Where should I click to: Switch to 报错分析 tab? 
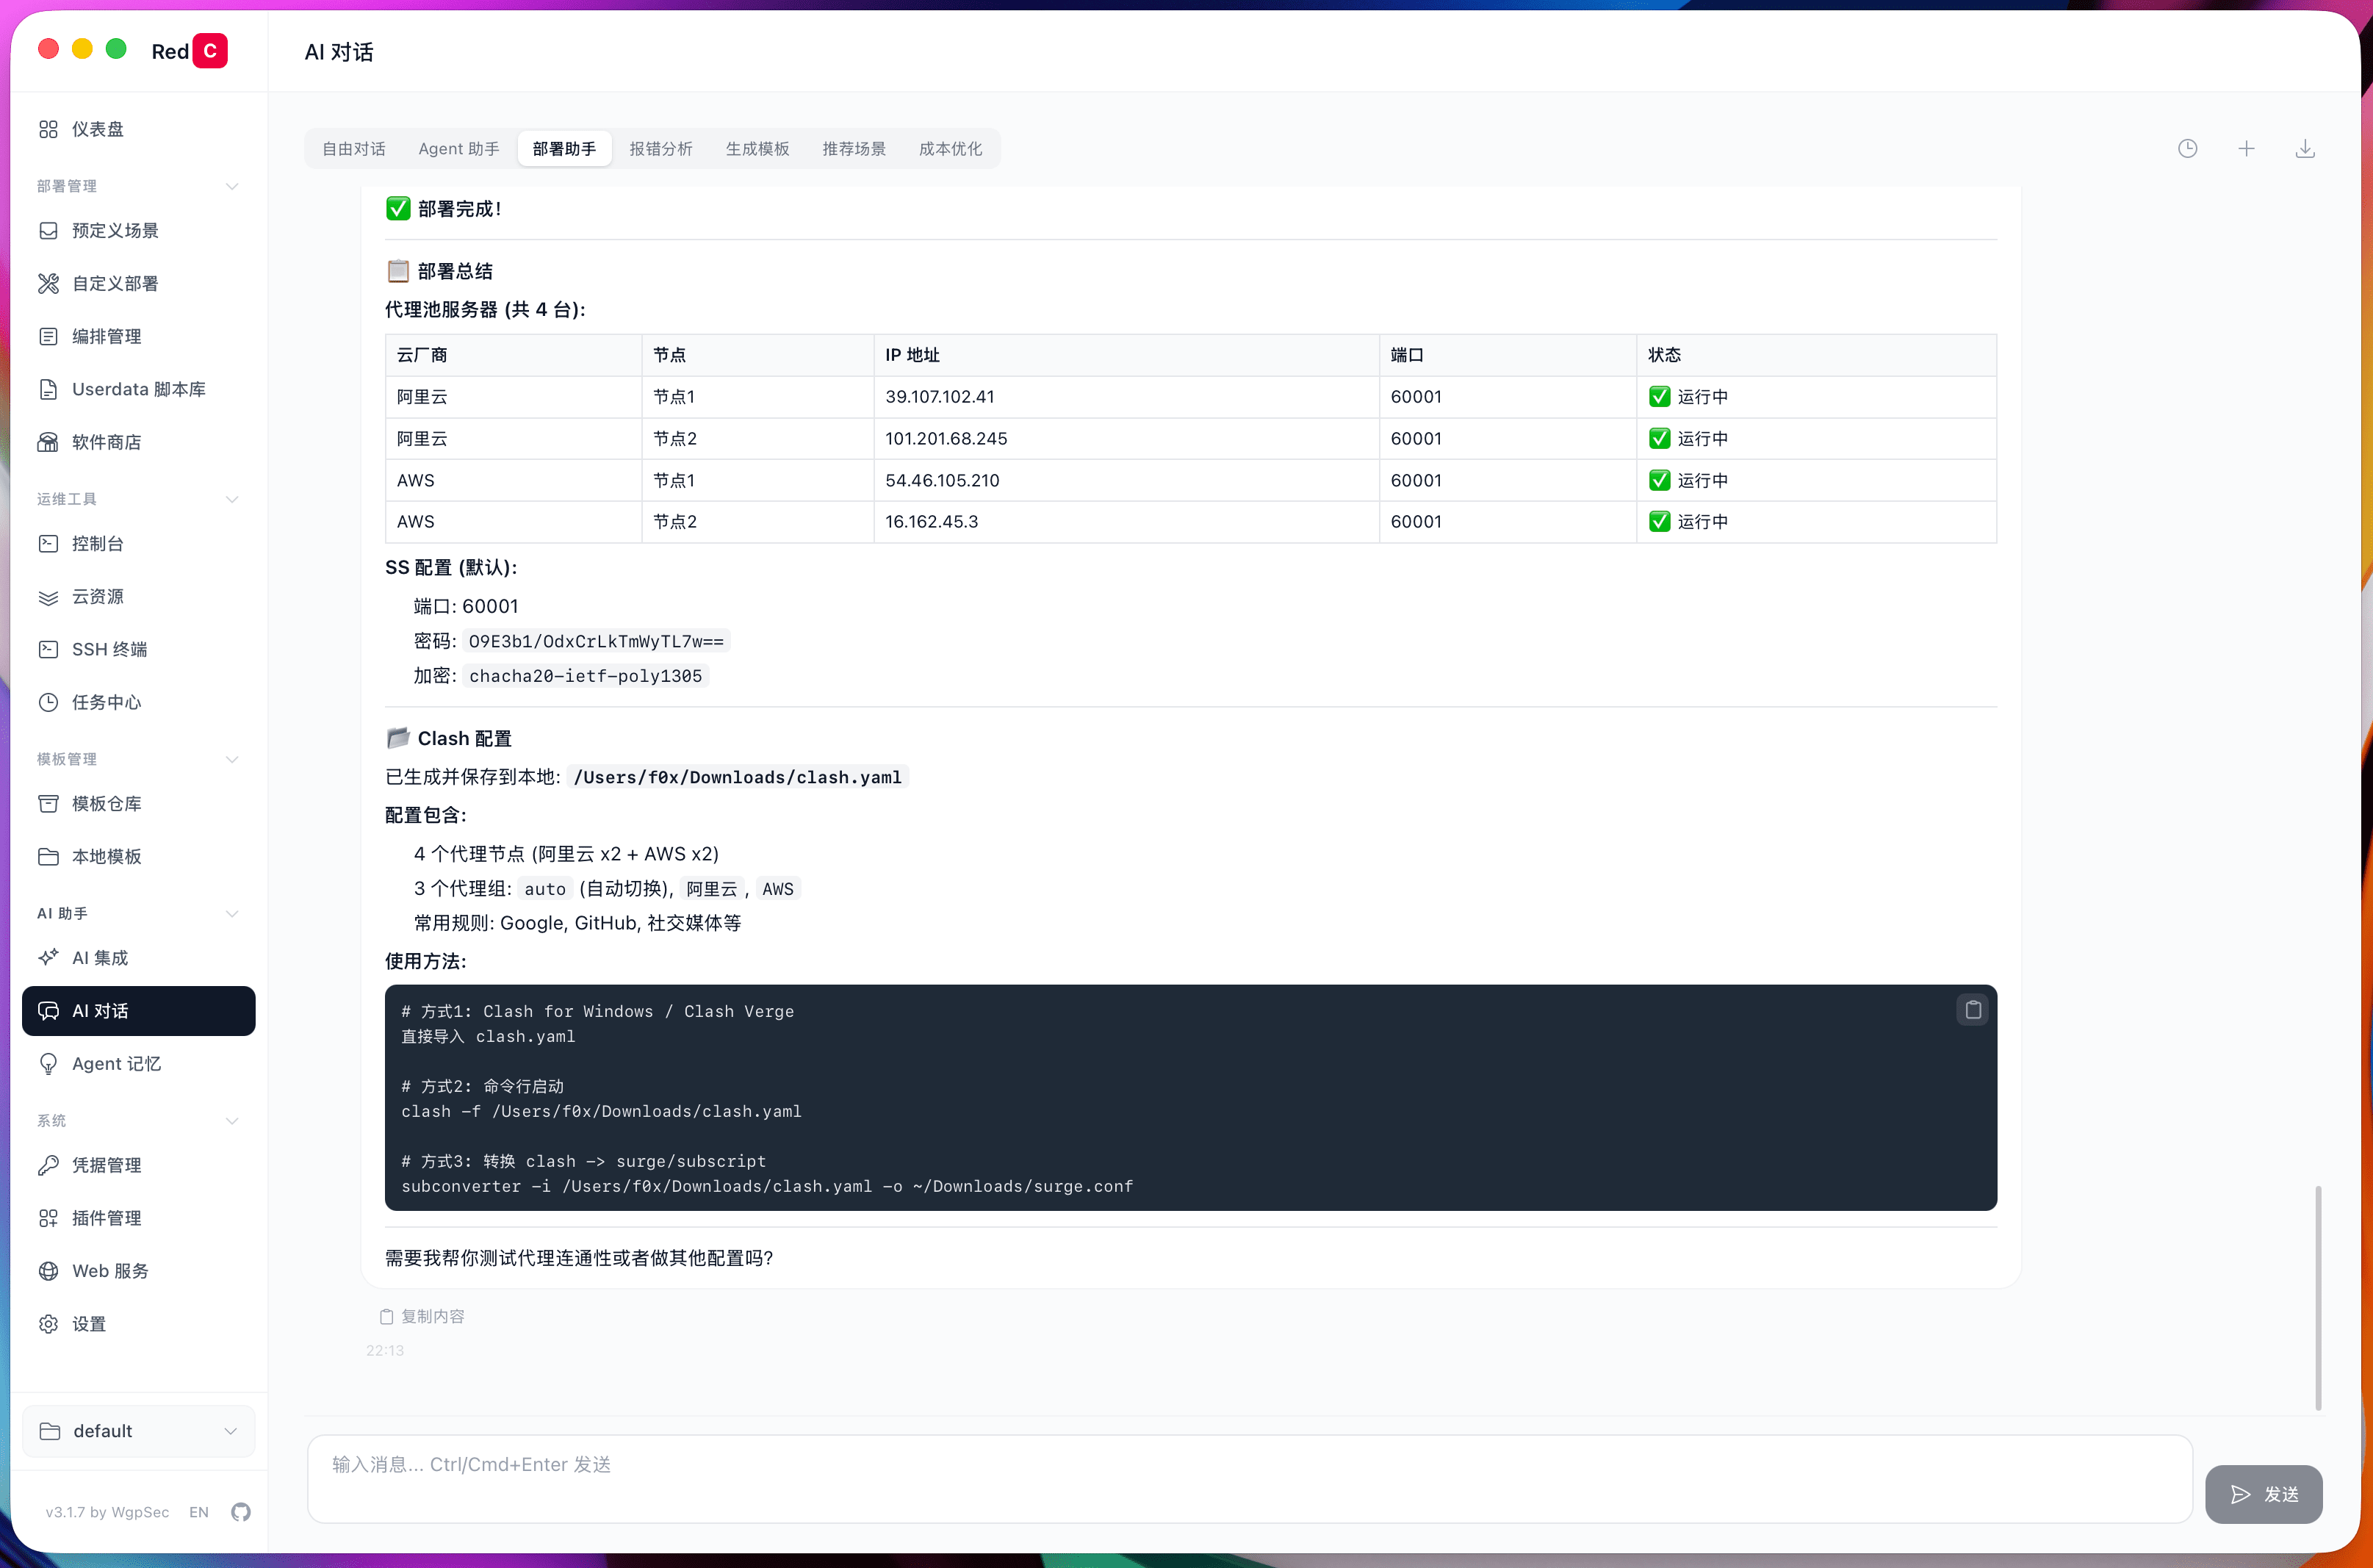660,148
